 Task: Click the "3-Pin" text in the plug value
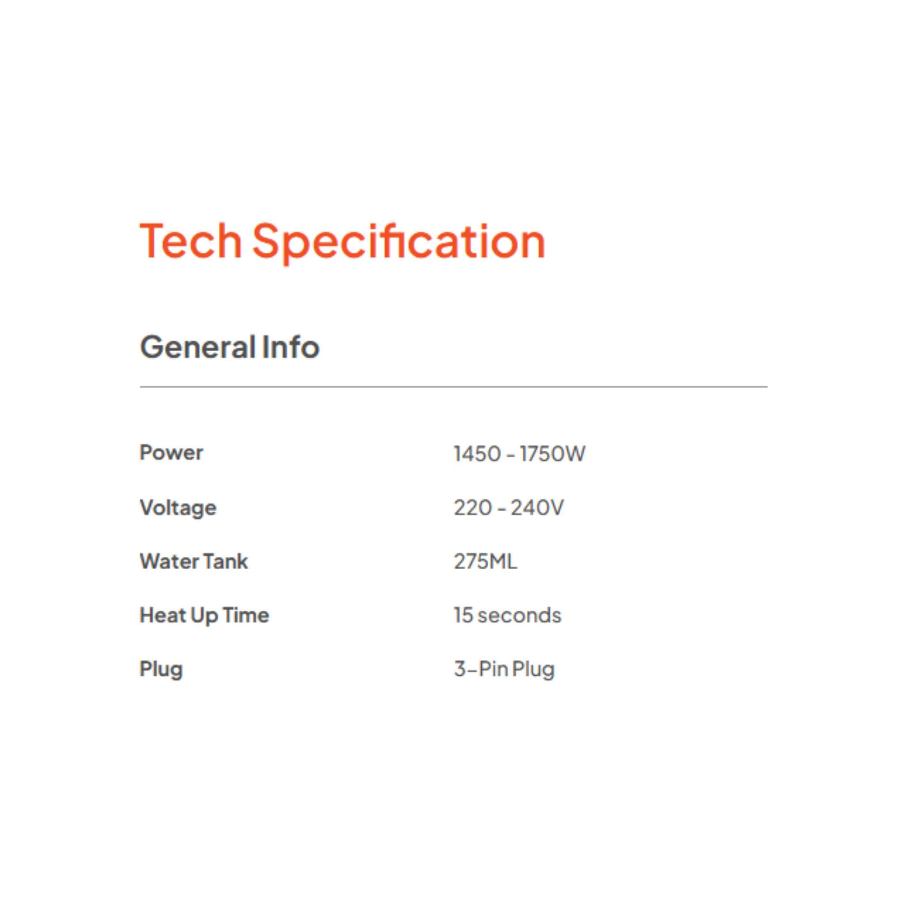point(481,669)
